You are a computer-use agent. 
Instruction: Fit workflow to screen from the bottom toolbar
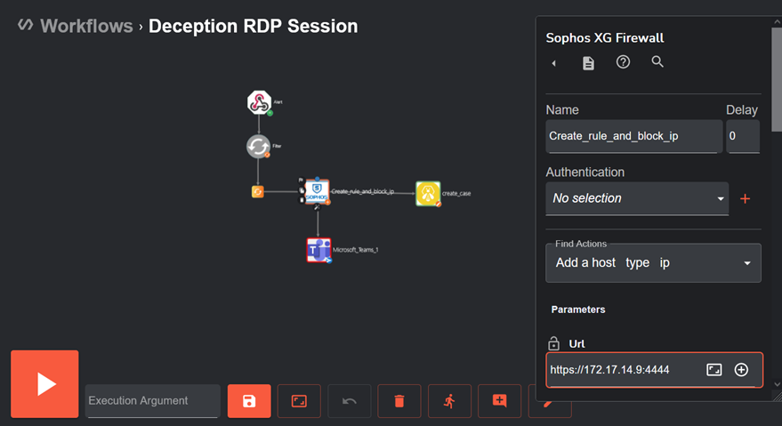pyautogui.click(x=299, y=401)
